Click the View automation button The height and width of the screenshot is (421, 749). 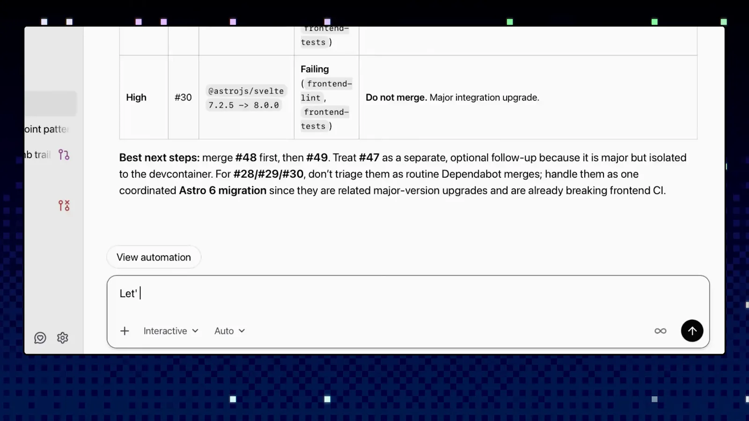tap(154, 257)
